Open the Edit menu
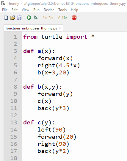127x161 pixels. [x=15, y=10]
